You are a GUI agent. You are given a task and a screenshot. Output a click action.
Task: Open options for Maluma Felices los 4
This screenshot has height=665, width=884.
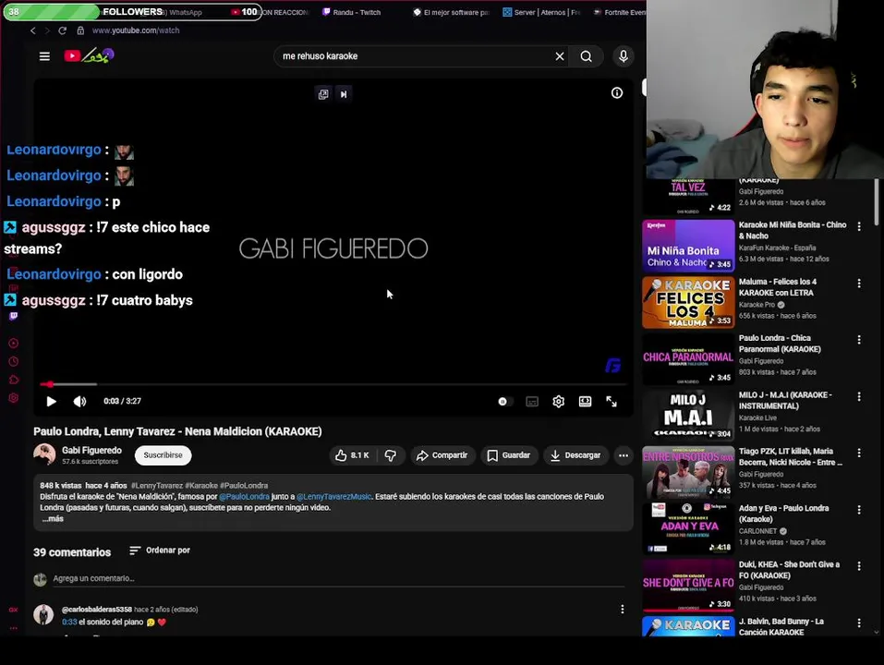(x=859, y=284)
